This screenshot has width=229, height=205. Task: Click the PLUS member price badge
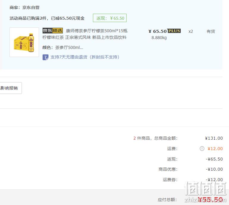[x=174, y=31]
